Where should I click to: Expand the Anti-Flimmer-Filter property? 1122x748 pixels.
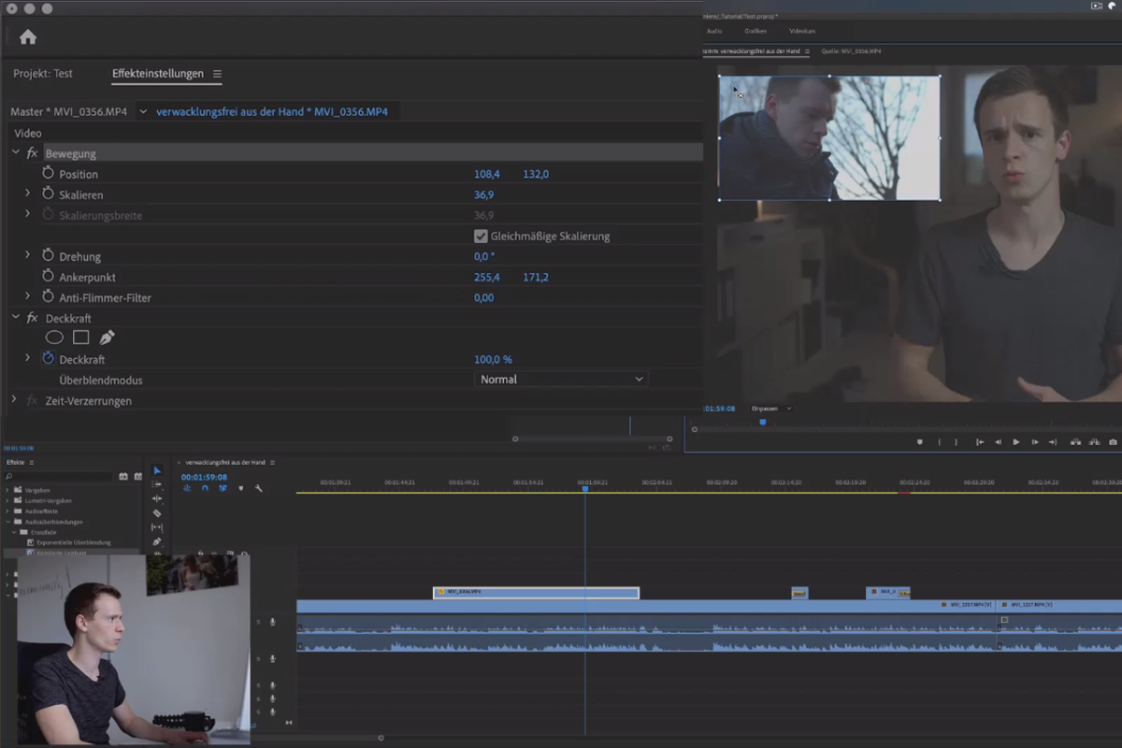pyautogui.click(x=28, y=296)
